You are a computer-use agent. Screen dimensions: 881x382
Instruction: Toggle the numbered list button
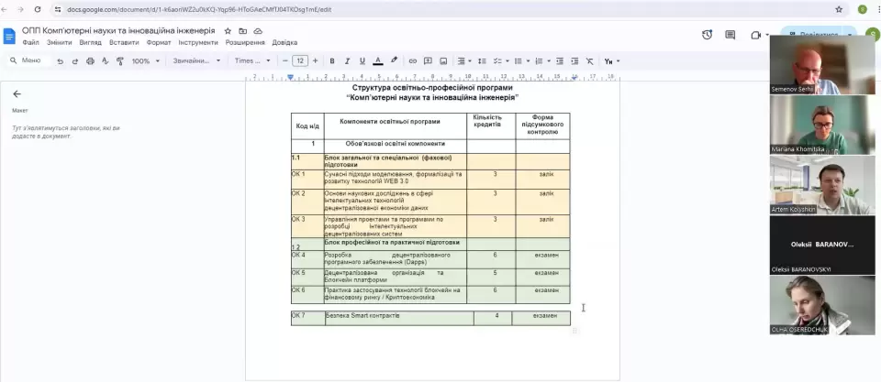coord(539,61)
